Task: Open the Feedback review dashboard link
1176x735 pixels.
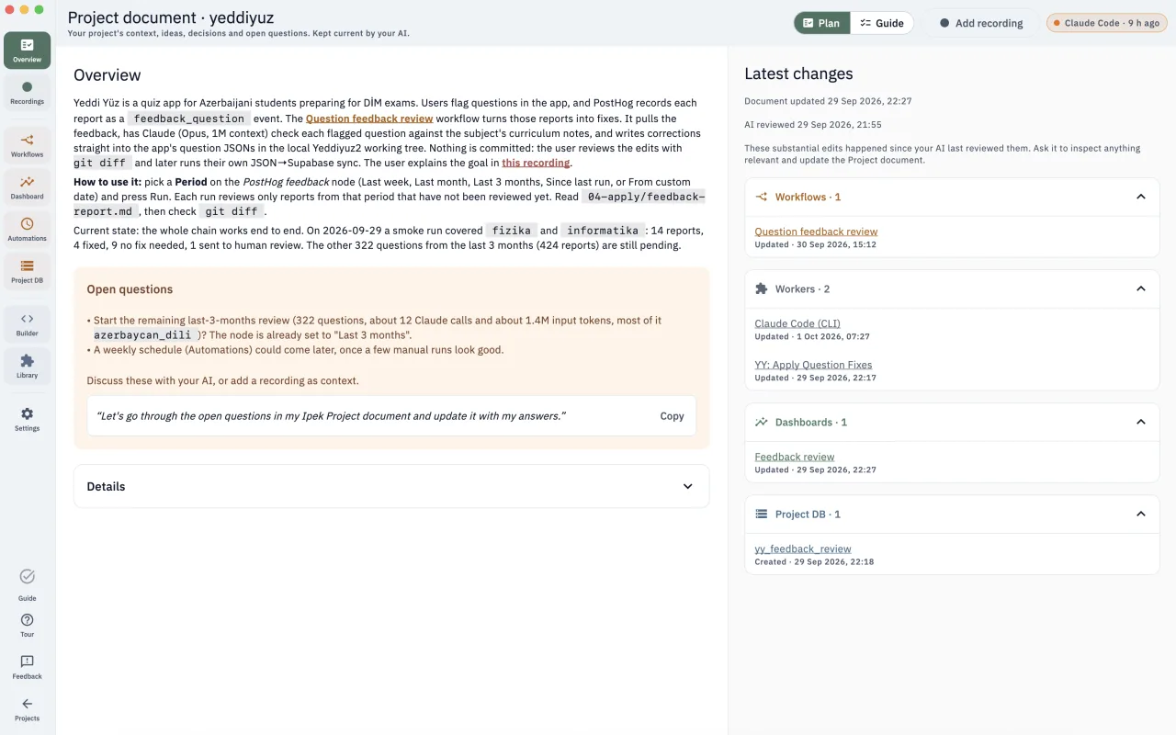Action: pyautogui.click(x=795, y=457)
